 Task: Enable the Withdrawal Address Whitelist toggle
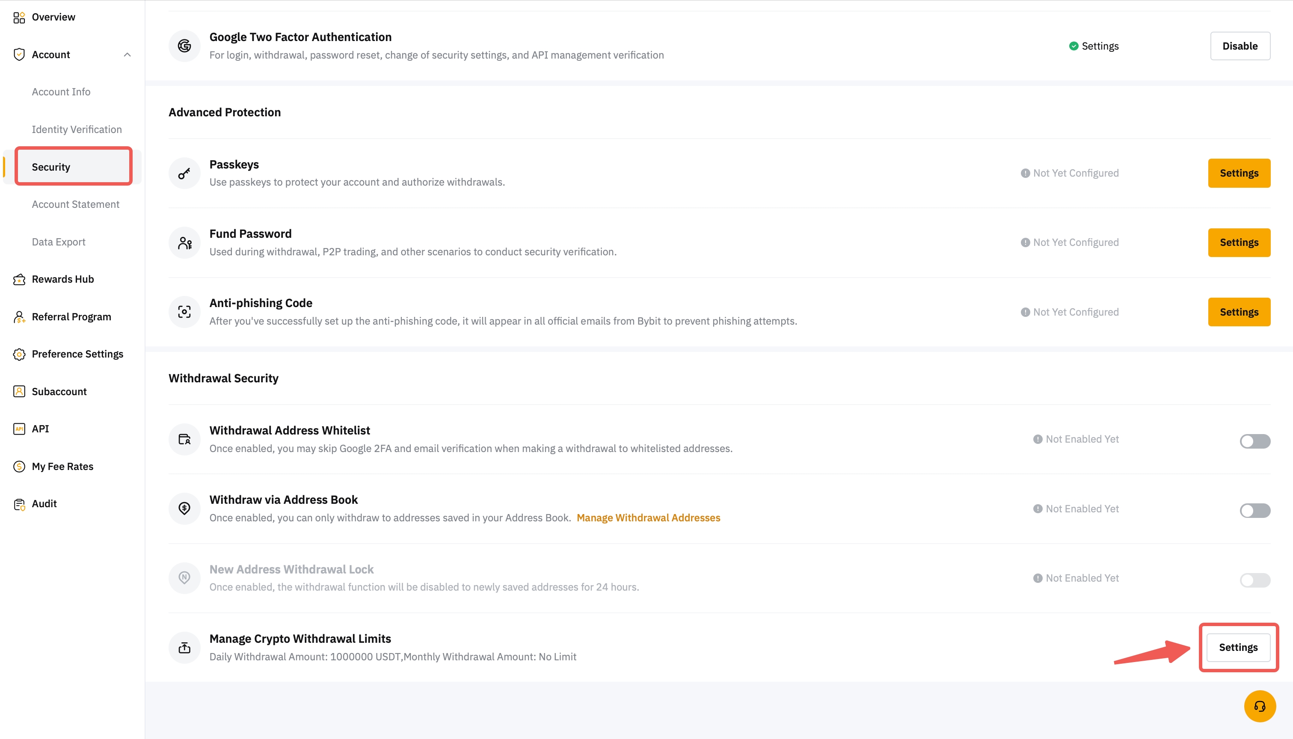[1254, 440]
